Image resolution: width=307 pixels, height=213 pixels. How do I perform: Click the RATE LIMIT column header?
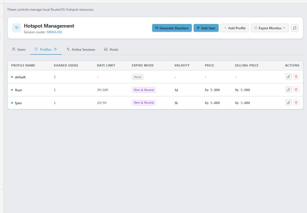click(x=106, y=65)
